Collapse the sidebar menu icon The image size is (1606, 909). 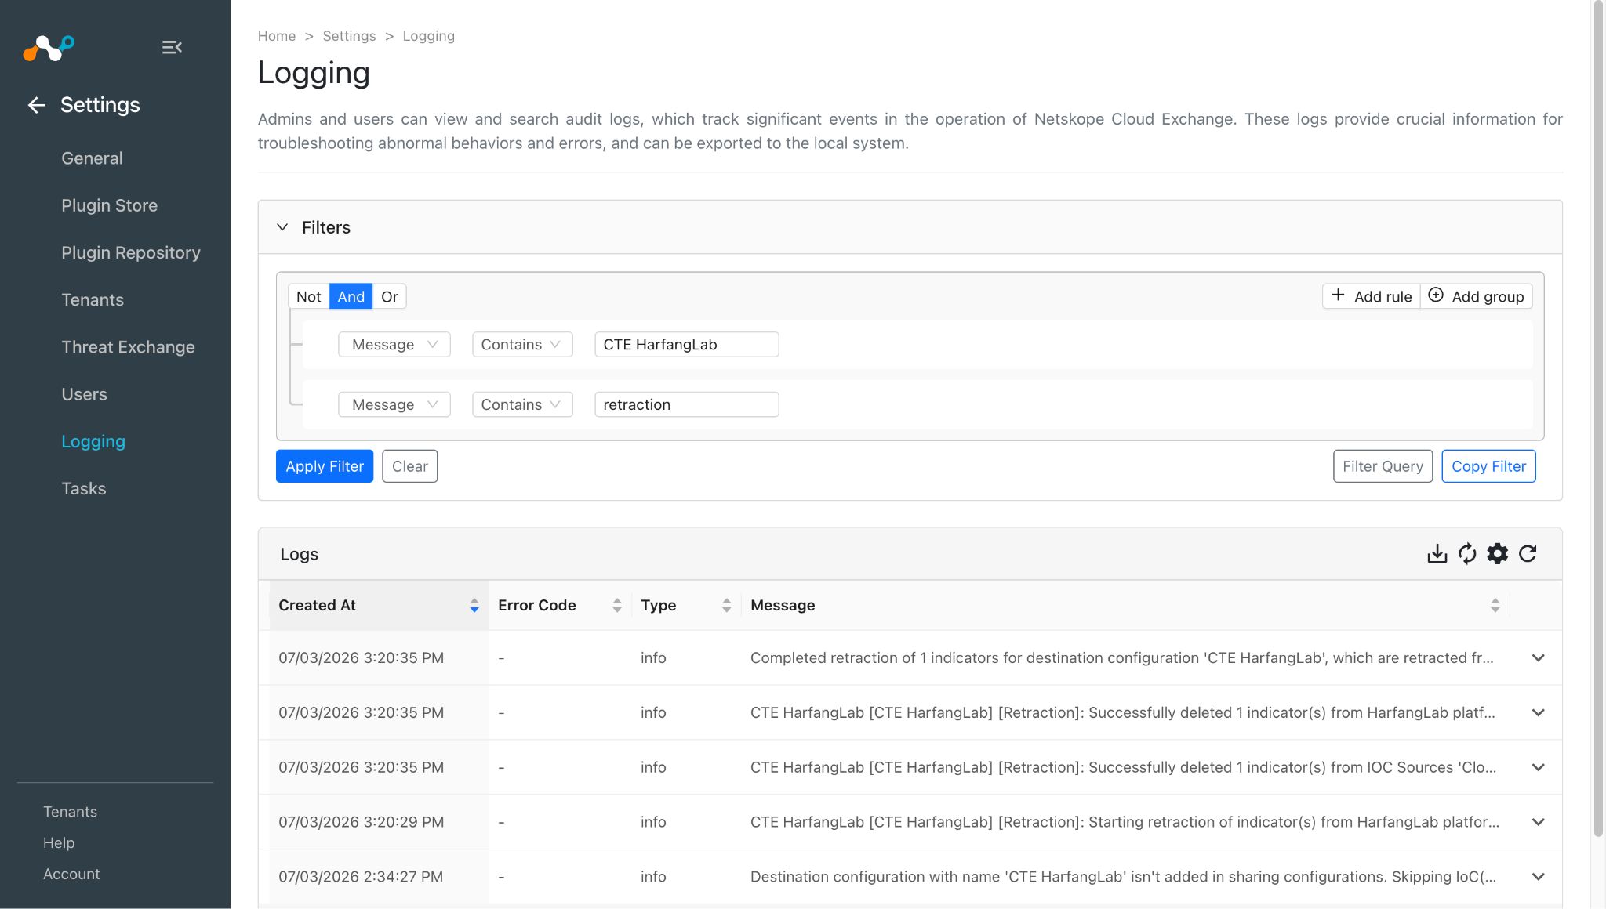point(172,48)
